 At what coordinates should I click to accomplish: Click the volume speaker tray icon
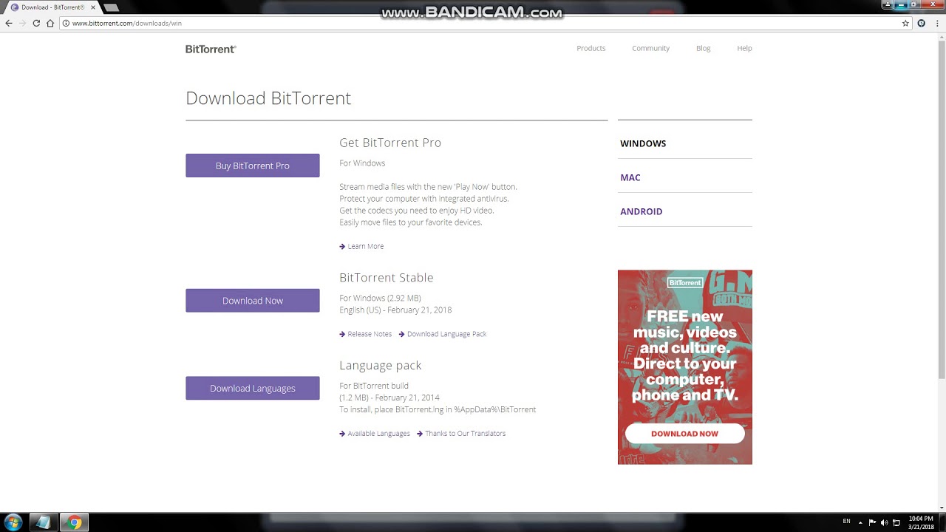click(x=885, y=522)
